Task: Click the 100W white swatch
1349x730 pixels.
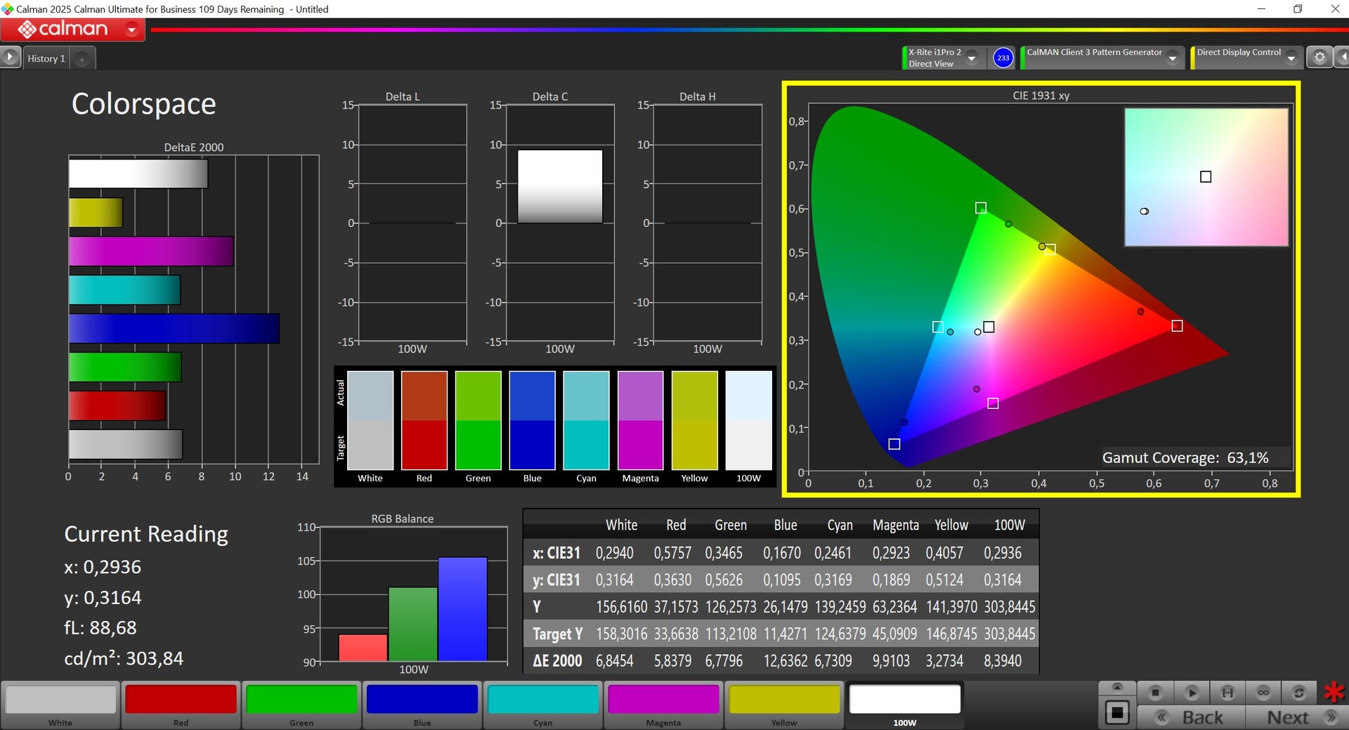Action: 904,700
